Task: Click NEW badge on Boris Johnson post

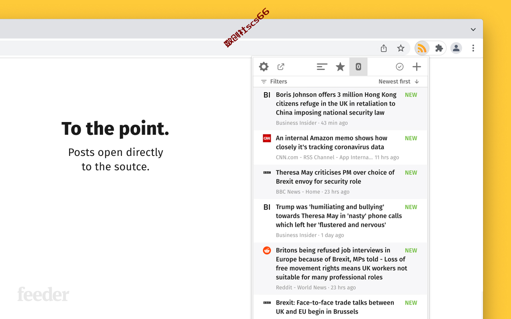Action: click(x=411, y=95)
